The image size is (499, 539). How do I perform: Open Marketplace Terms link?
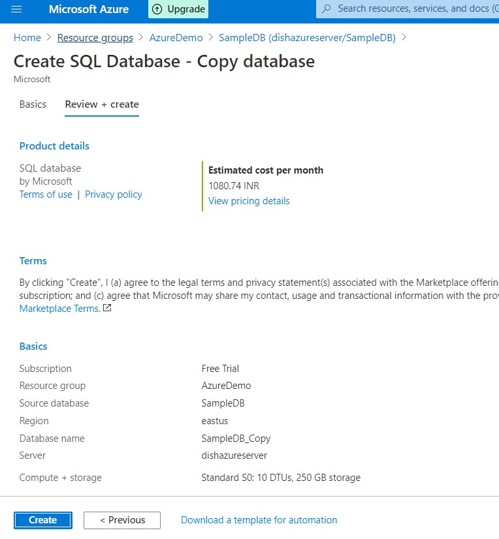tap(60, 309)
